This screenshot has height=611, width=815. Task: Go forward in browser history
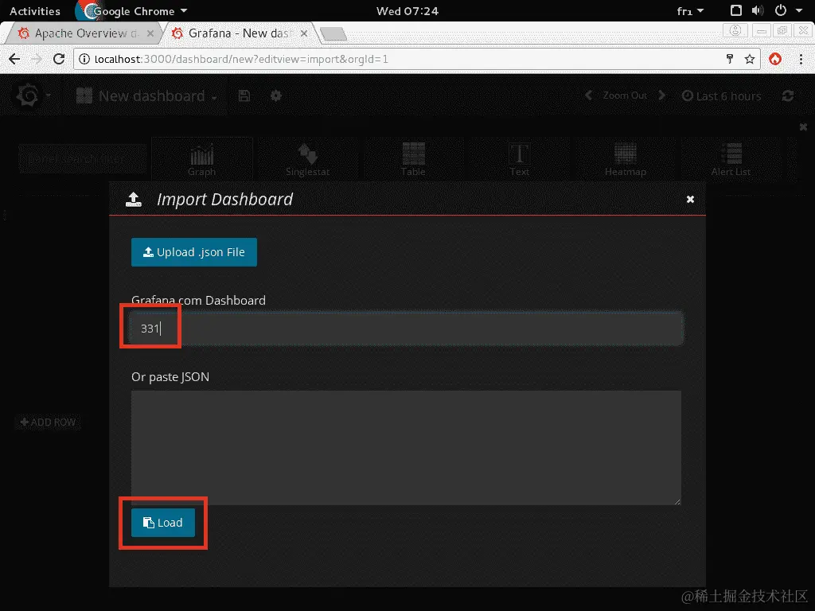point(37,59)
